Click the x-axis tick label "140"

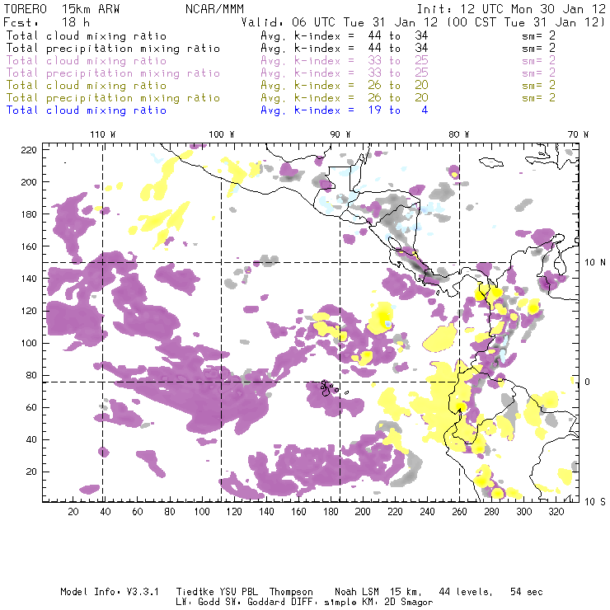[x=266, y=512]
